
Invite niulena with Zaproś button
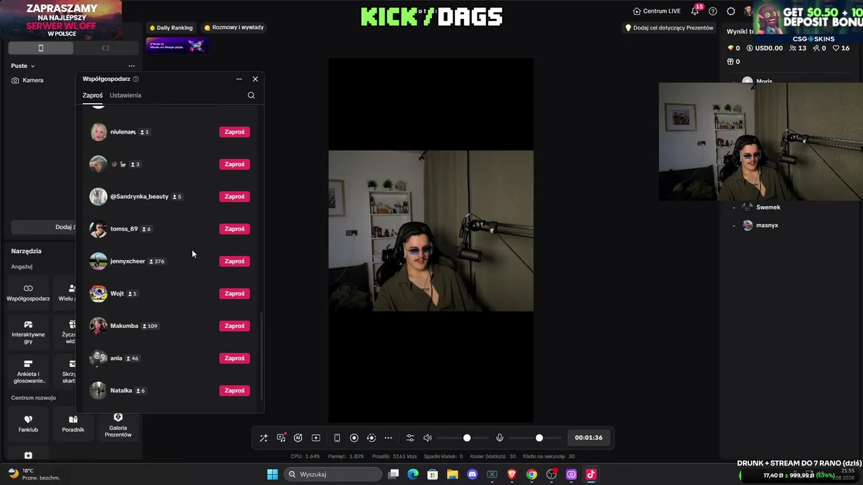tap(235, 132)
